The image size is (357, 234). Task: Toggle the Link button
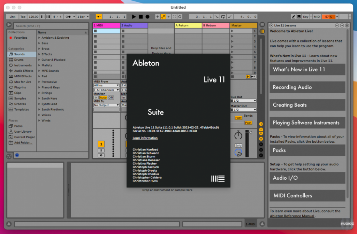[12, 17]
